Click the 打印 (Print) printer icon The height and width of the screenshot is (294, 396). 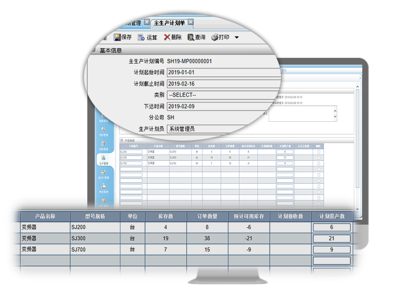click(215, 37)
